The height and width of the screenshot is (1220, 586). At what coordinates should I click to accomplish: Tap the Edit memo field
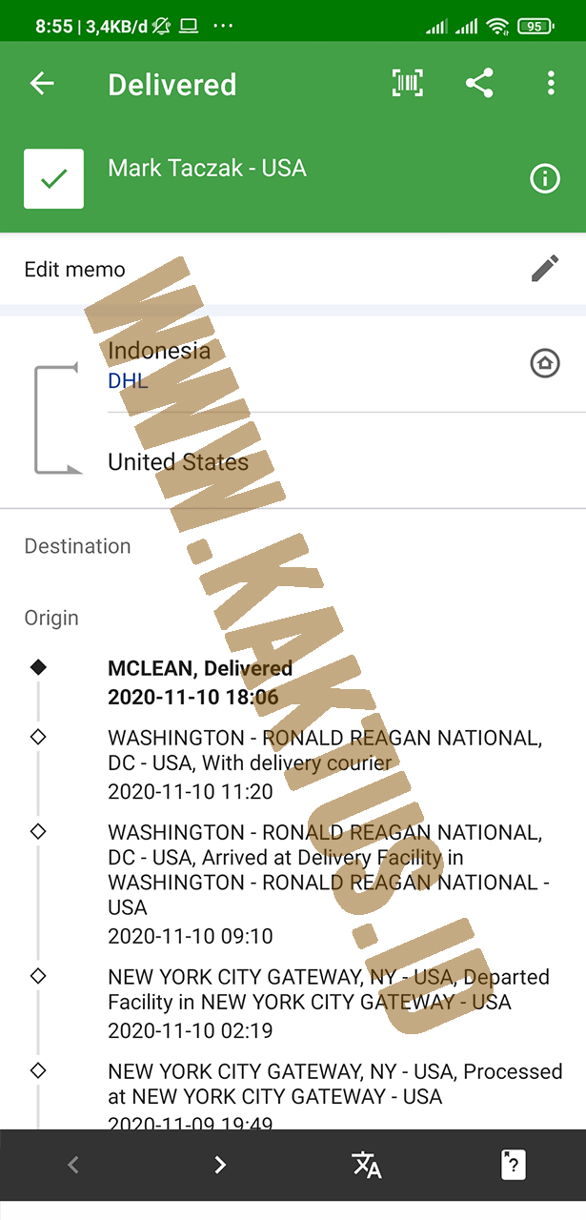pos(293,270)
